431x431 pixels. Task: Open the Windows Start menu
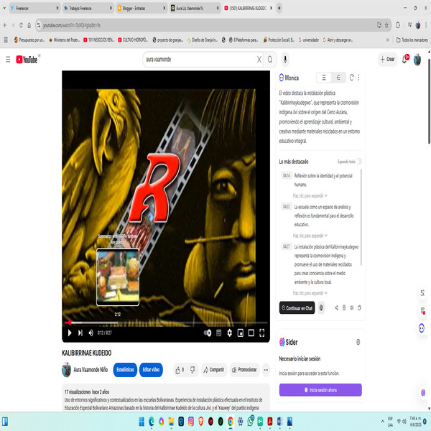point(142,422)
